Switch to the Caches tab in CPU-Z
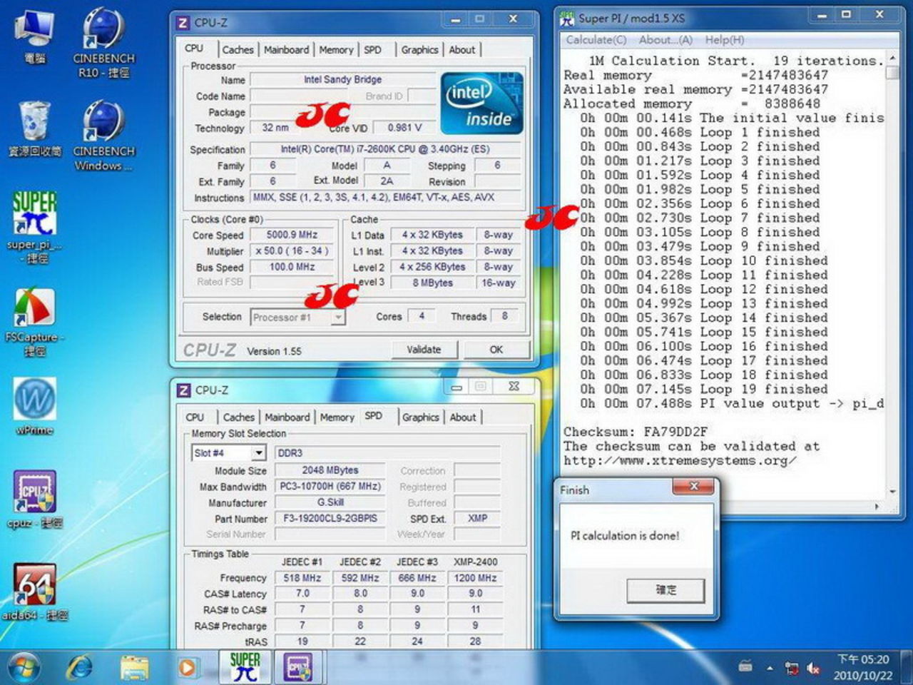913x685 pixels. [238, 50]
